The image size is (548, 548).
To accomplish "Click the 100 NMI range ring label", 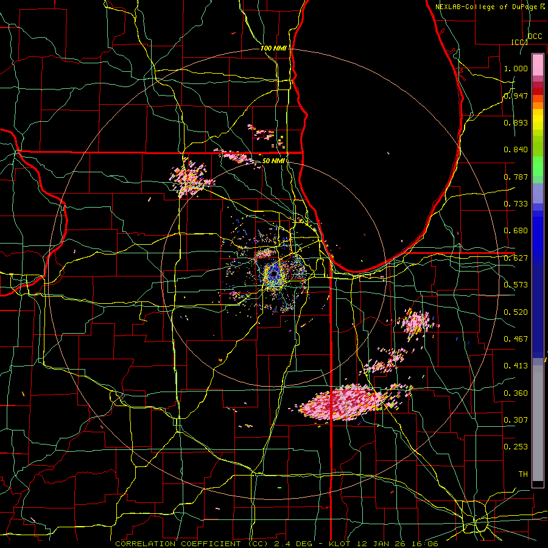I will coord(273,48).
